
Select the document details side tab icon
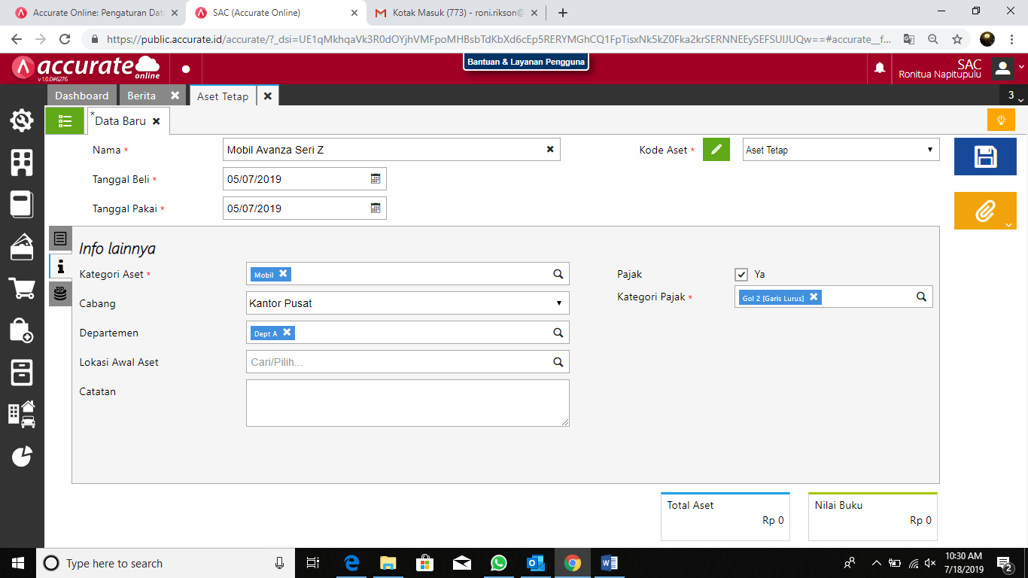[60, 239]
